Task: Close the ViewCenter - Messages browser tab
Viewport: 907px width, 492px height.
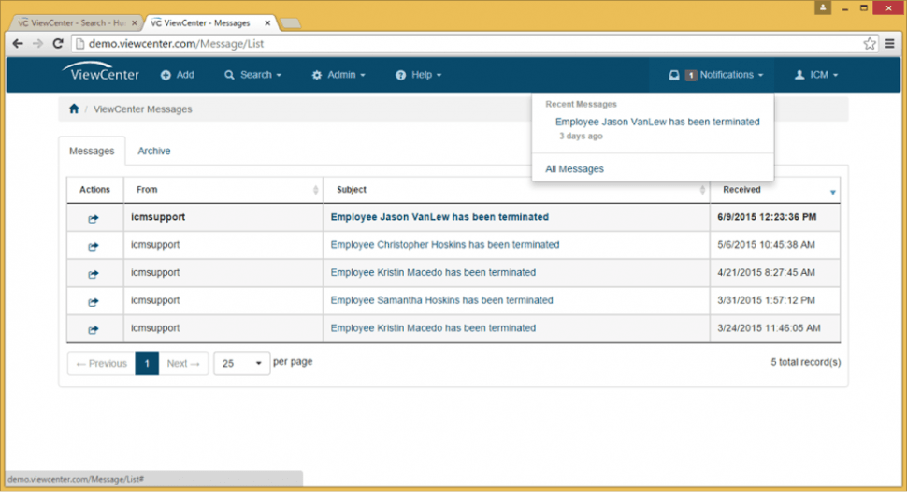Action: click(267, 23)
